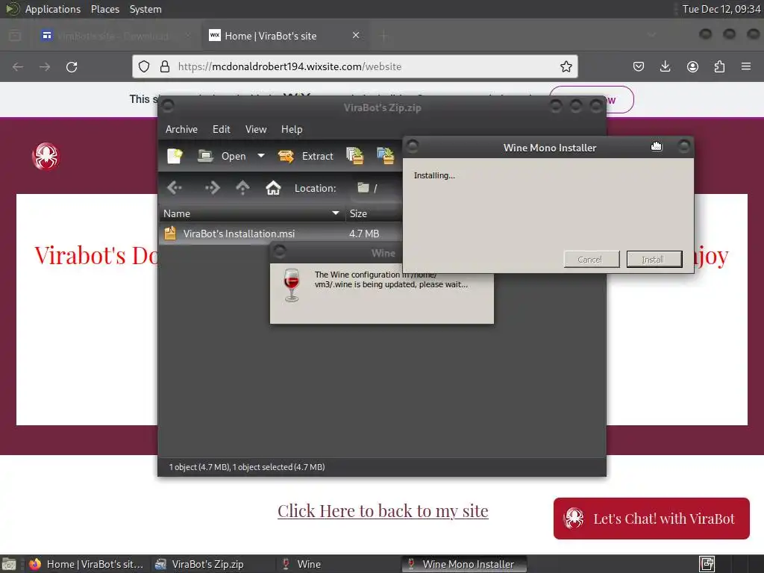Switch to Firefox in the taskbar
The image size is (764, 573).
(x=87, y=564)
